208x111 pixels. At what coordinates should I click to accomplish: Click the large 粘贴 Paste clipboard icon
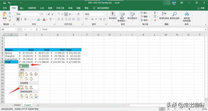[5, 14]
